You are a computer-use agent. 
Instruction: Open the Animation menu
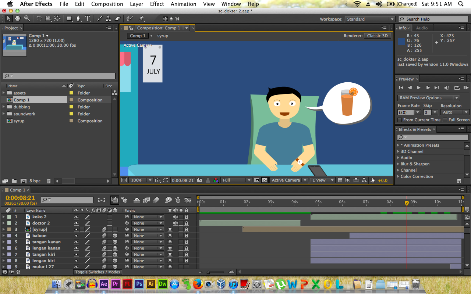[x=183, y=4]
